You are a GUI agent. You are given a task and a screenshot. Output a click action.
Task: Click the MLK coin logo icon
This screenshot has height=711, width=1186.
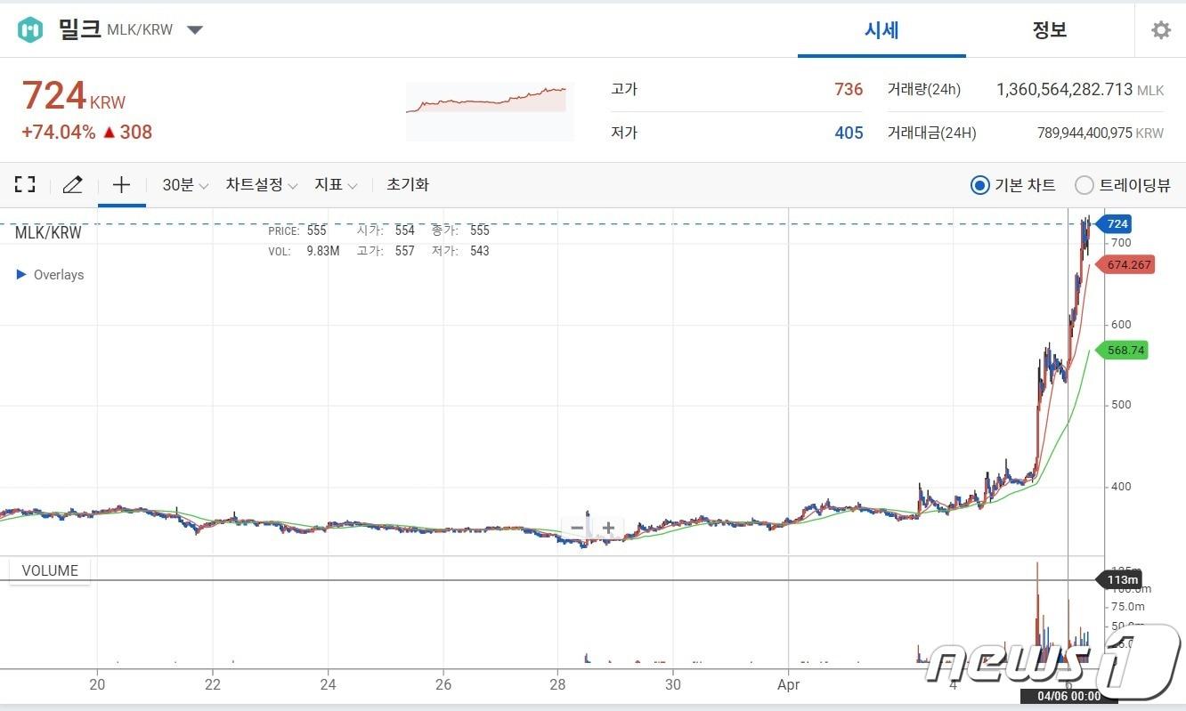click(30, 28)
